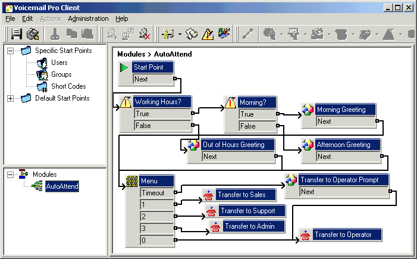Screen dimensions: 417x259
Task: Click the Cut toolbar icon
Action: [x=55, y=34]
